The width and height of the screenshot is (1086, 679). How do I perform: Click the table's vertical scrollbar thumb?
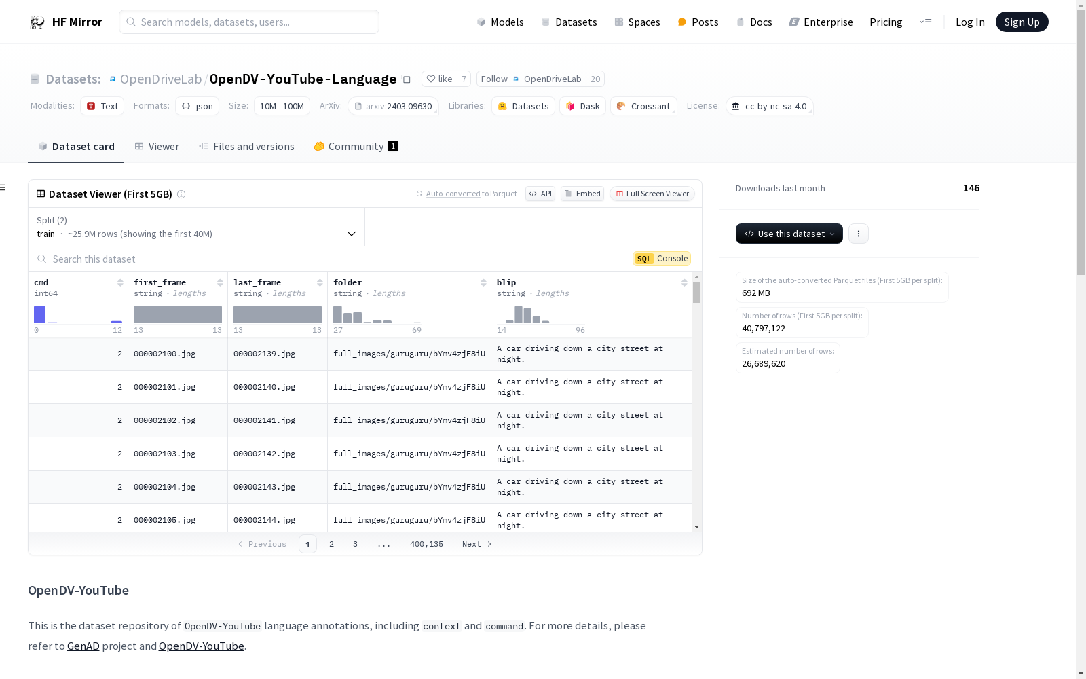pos(696,293)
